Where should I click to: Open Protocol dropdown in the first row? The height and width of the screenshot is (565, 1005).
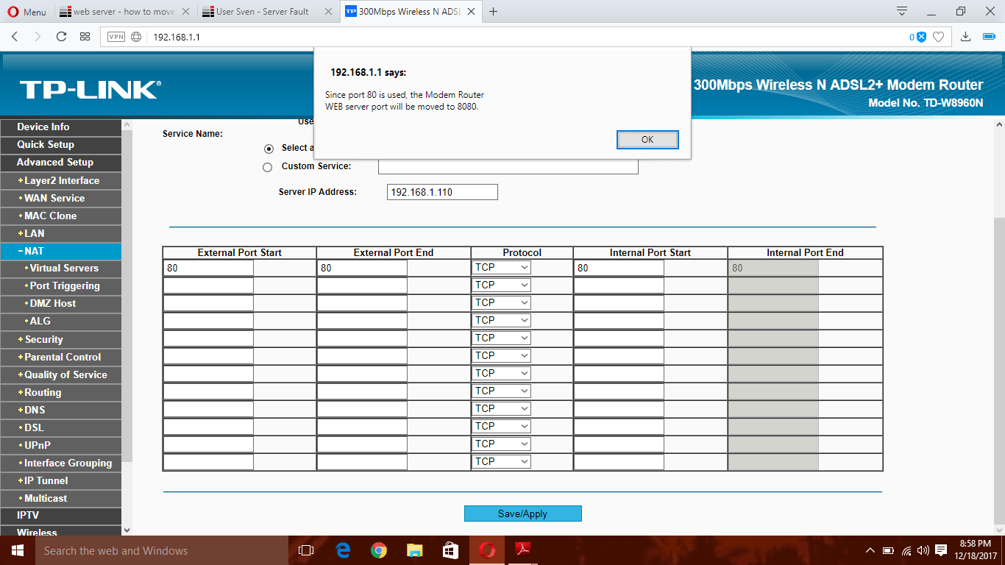pyautogui.click(x=501, y=268)
